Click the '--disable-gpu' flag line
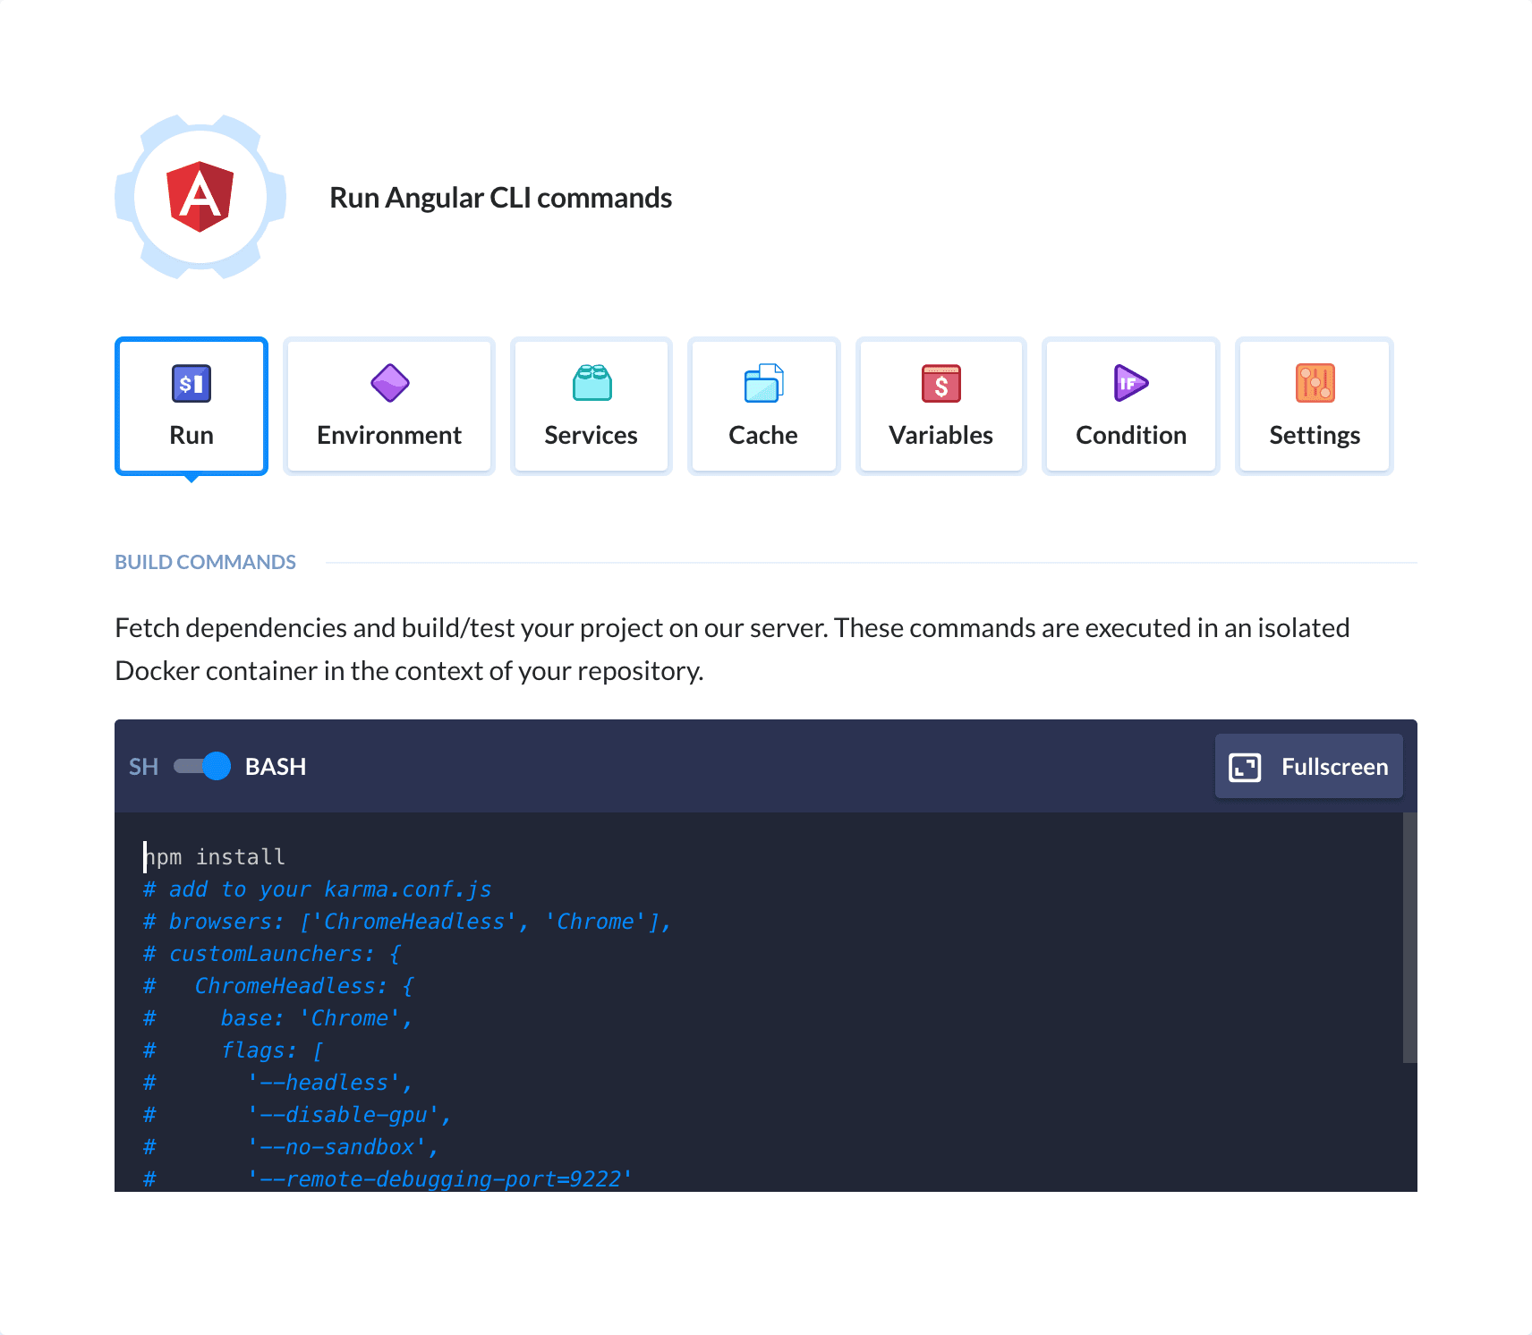Screen dimensions: 1532x1335 click(x=298, y=1115)
